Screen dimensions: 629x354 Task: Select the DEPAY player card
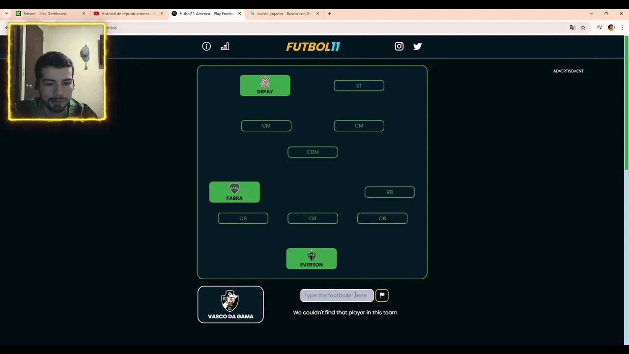coord(265,86)
